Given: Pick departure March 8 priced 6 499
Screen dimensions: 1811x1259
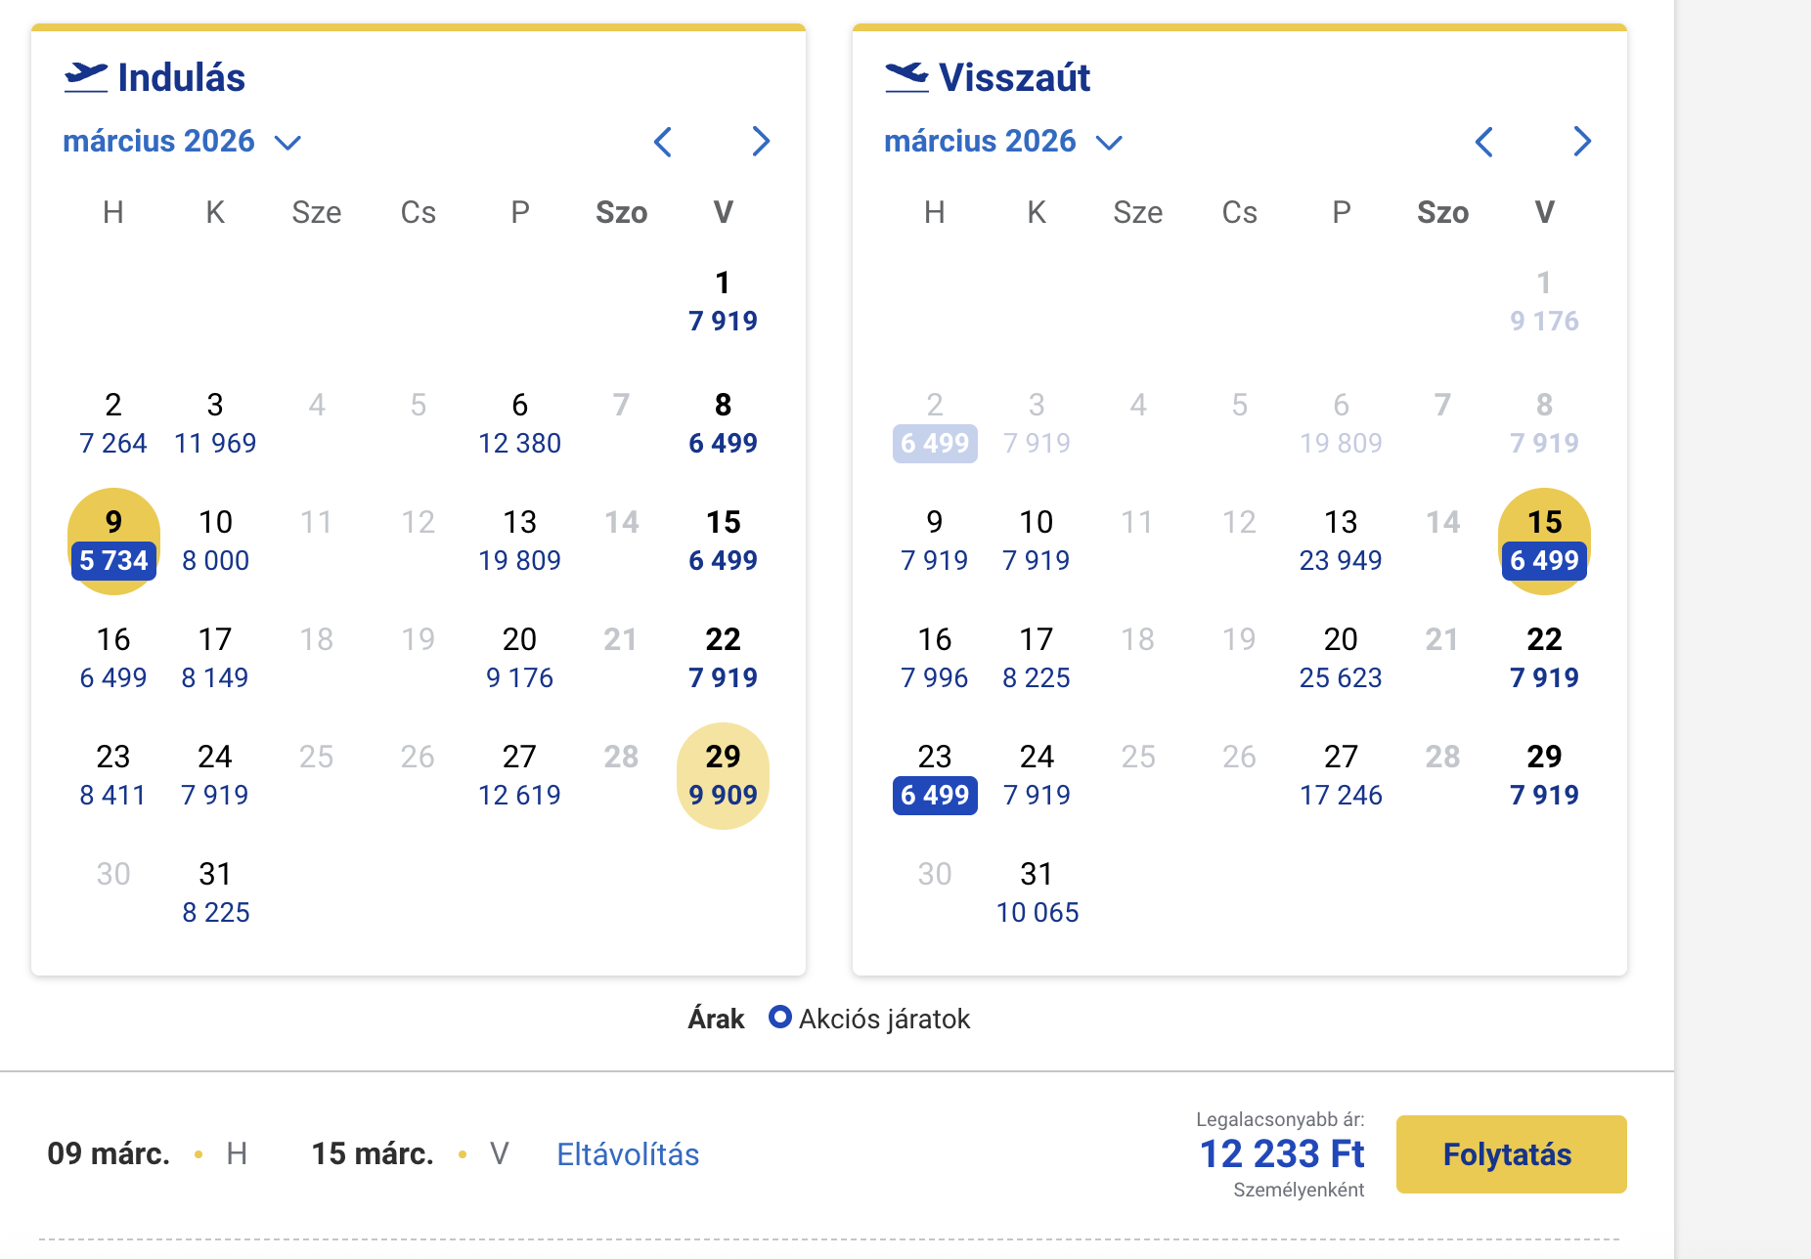Looking at the screenshot, I should (723, 423).
